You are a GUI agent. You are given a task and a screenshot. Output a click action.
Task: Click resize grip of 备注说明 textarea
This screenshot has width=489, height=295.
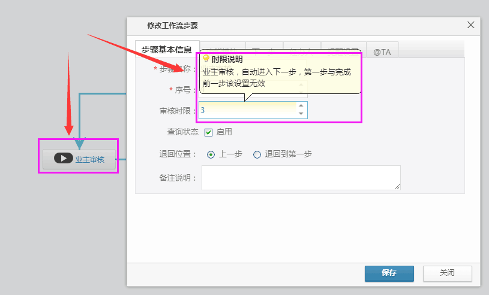tap(397, 187)
